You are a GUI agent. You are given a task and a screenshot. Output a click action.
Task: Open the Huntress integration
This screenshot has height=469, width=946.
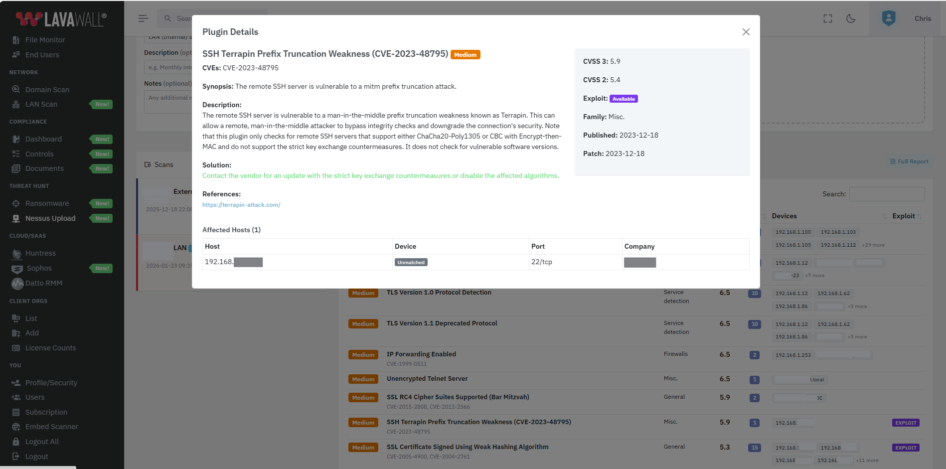pos(40,253)
